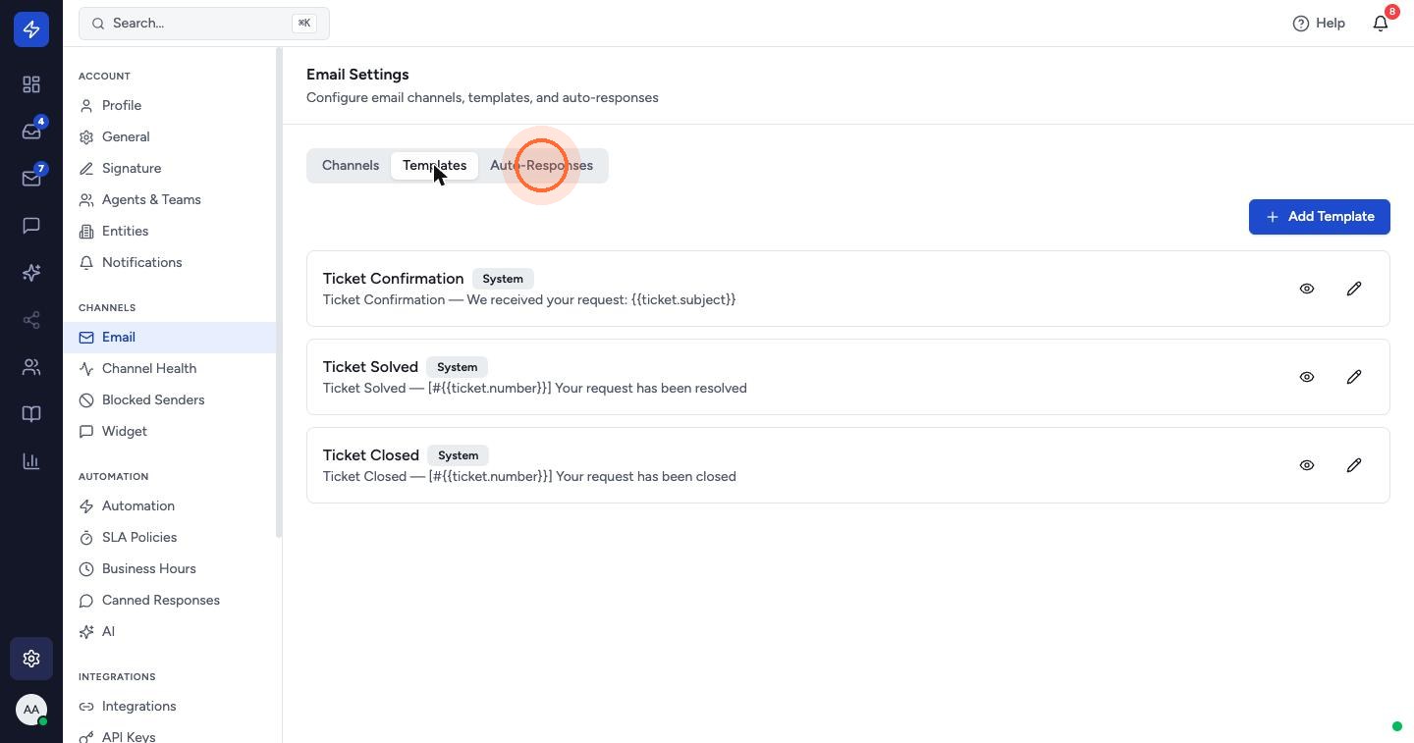Image resolution: width=1414 pixels, height=743 pixels.
Task: Open the inbox icon with badge 4
Action: point(31,132)
